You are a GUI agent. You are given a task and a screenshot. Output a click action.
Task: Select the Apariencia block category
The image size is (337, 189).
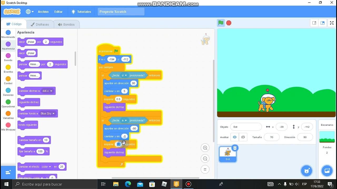8,46
